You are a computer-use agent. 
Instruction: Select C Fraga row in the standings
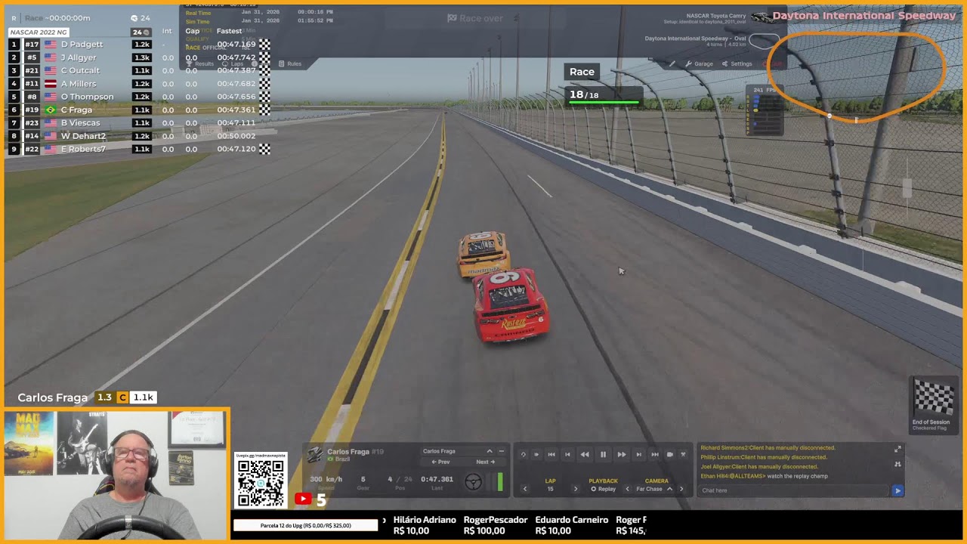pos(141,110)
